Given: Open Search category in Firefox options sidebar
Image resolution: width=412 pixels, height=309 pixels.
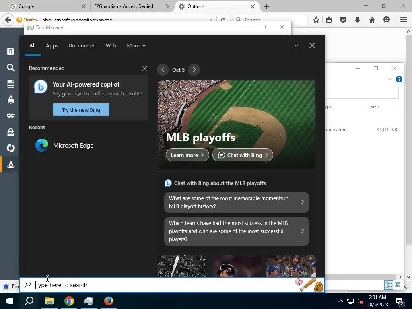Looking at the screenshot, I should [10, 68].
